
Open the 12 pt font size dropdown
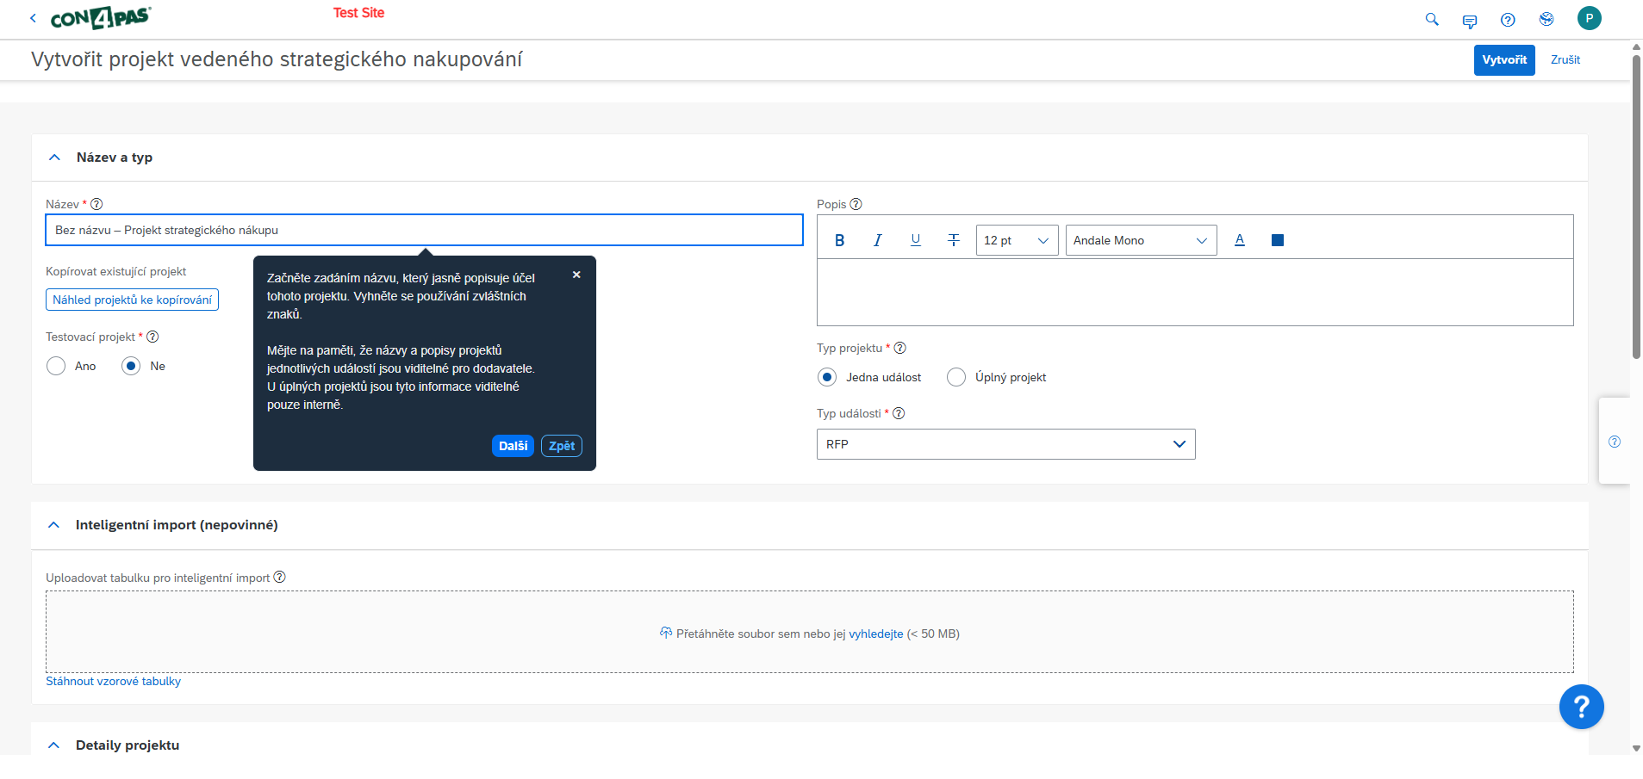click(1017, 240)
